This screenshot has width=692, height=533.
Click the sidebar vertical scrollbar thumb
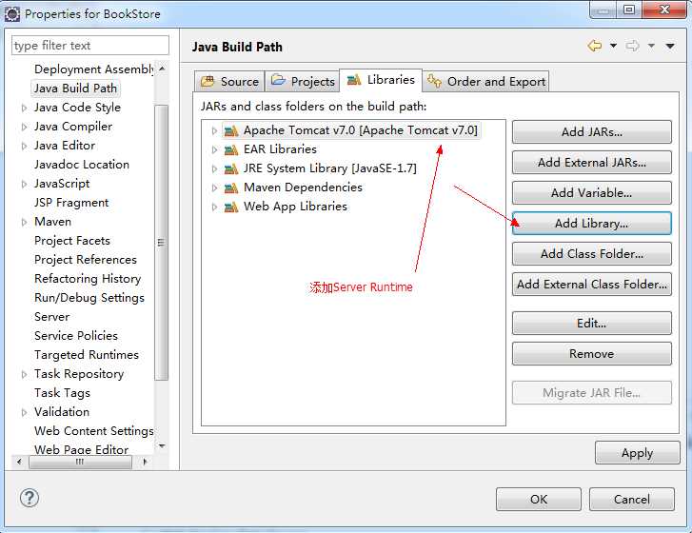point(162,243)
